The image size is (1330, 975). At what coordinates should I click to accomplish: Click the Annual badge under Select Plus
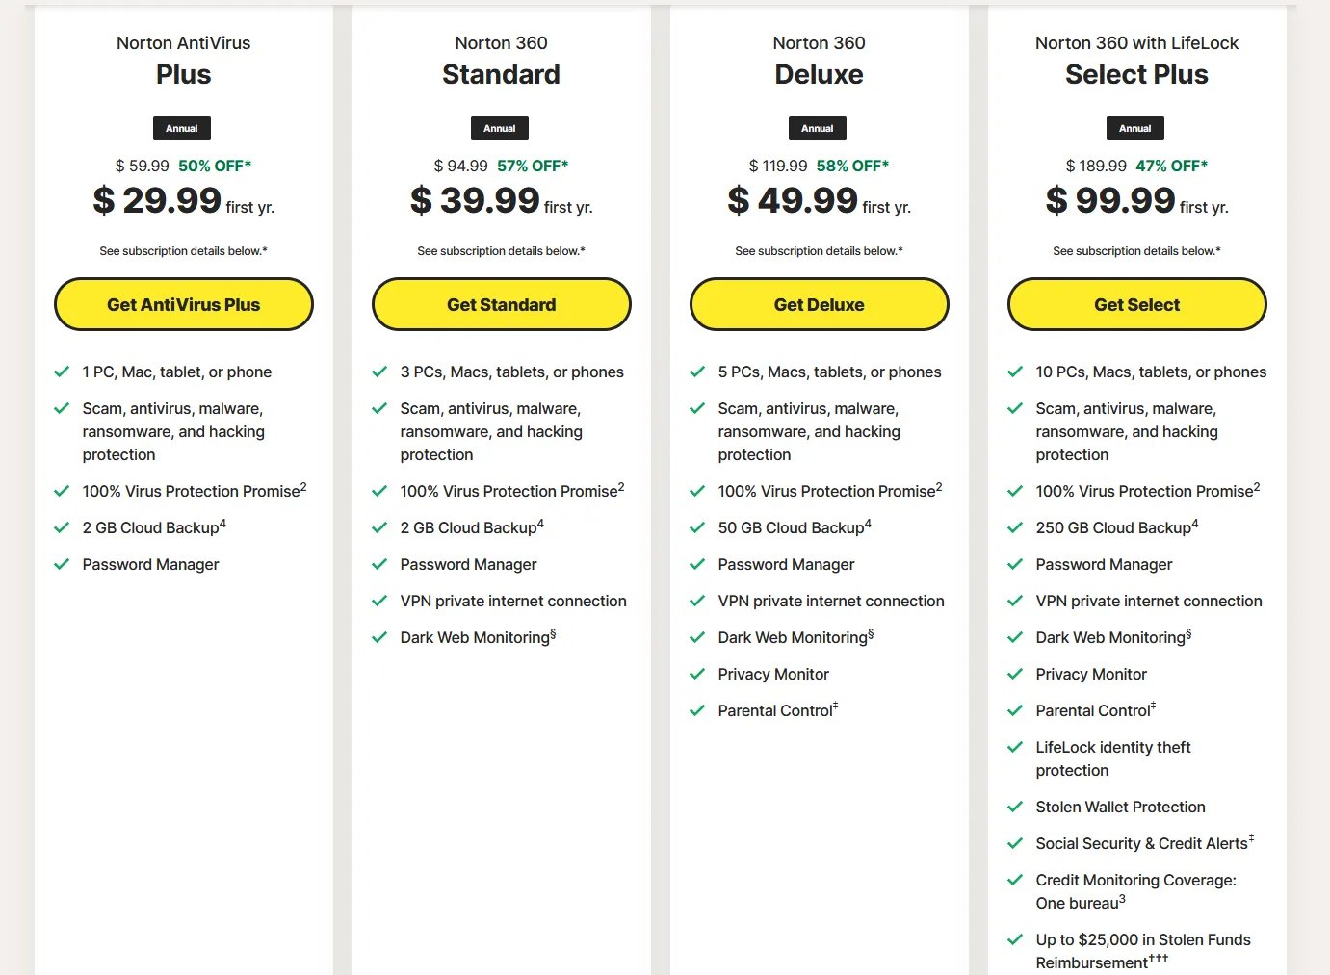pyautogui.click(x=1135, y=128)
